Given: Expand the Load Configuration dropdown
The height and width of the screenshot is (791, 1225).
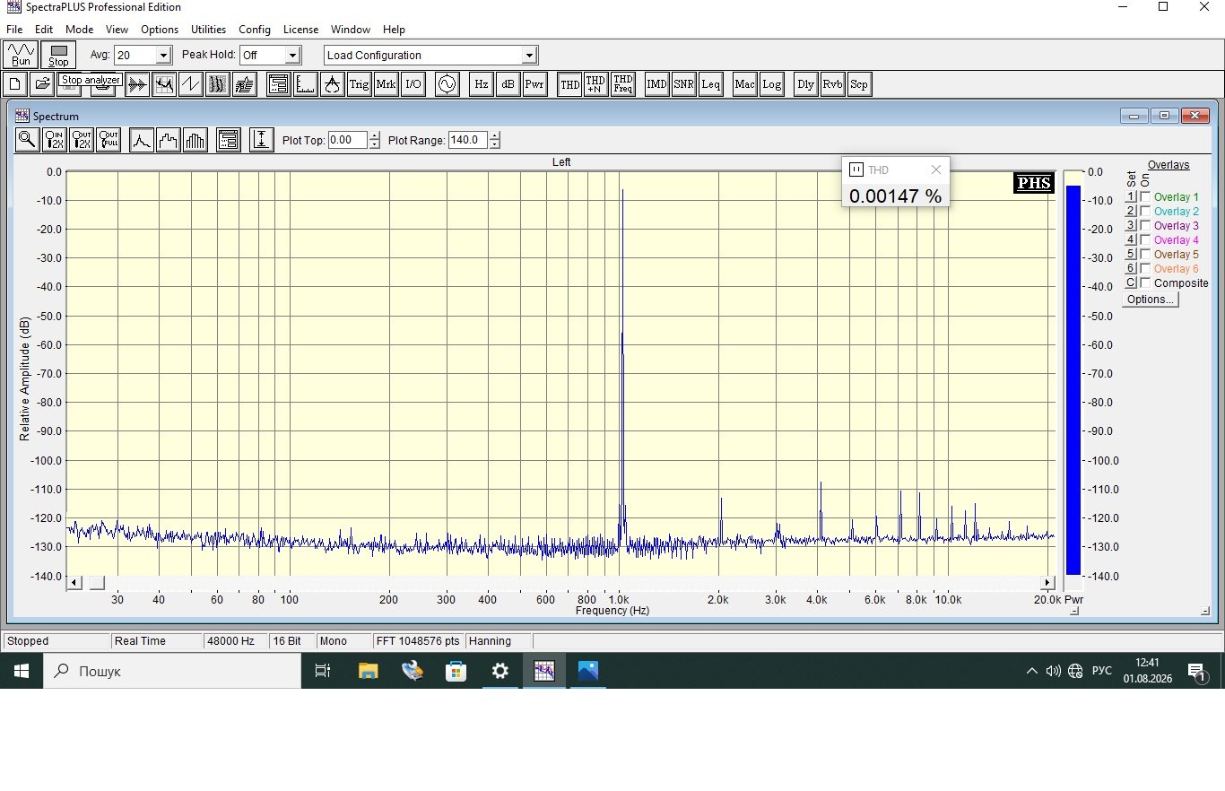Looking at the screenshot, I should (529, 56).
